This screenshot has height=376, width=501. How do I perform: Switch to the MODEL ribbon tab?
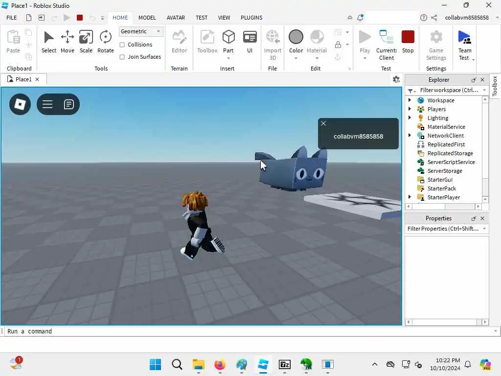[x=147, y=18]
